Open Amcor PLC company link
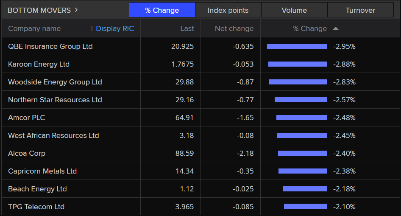 tap(27, 118)
